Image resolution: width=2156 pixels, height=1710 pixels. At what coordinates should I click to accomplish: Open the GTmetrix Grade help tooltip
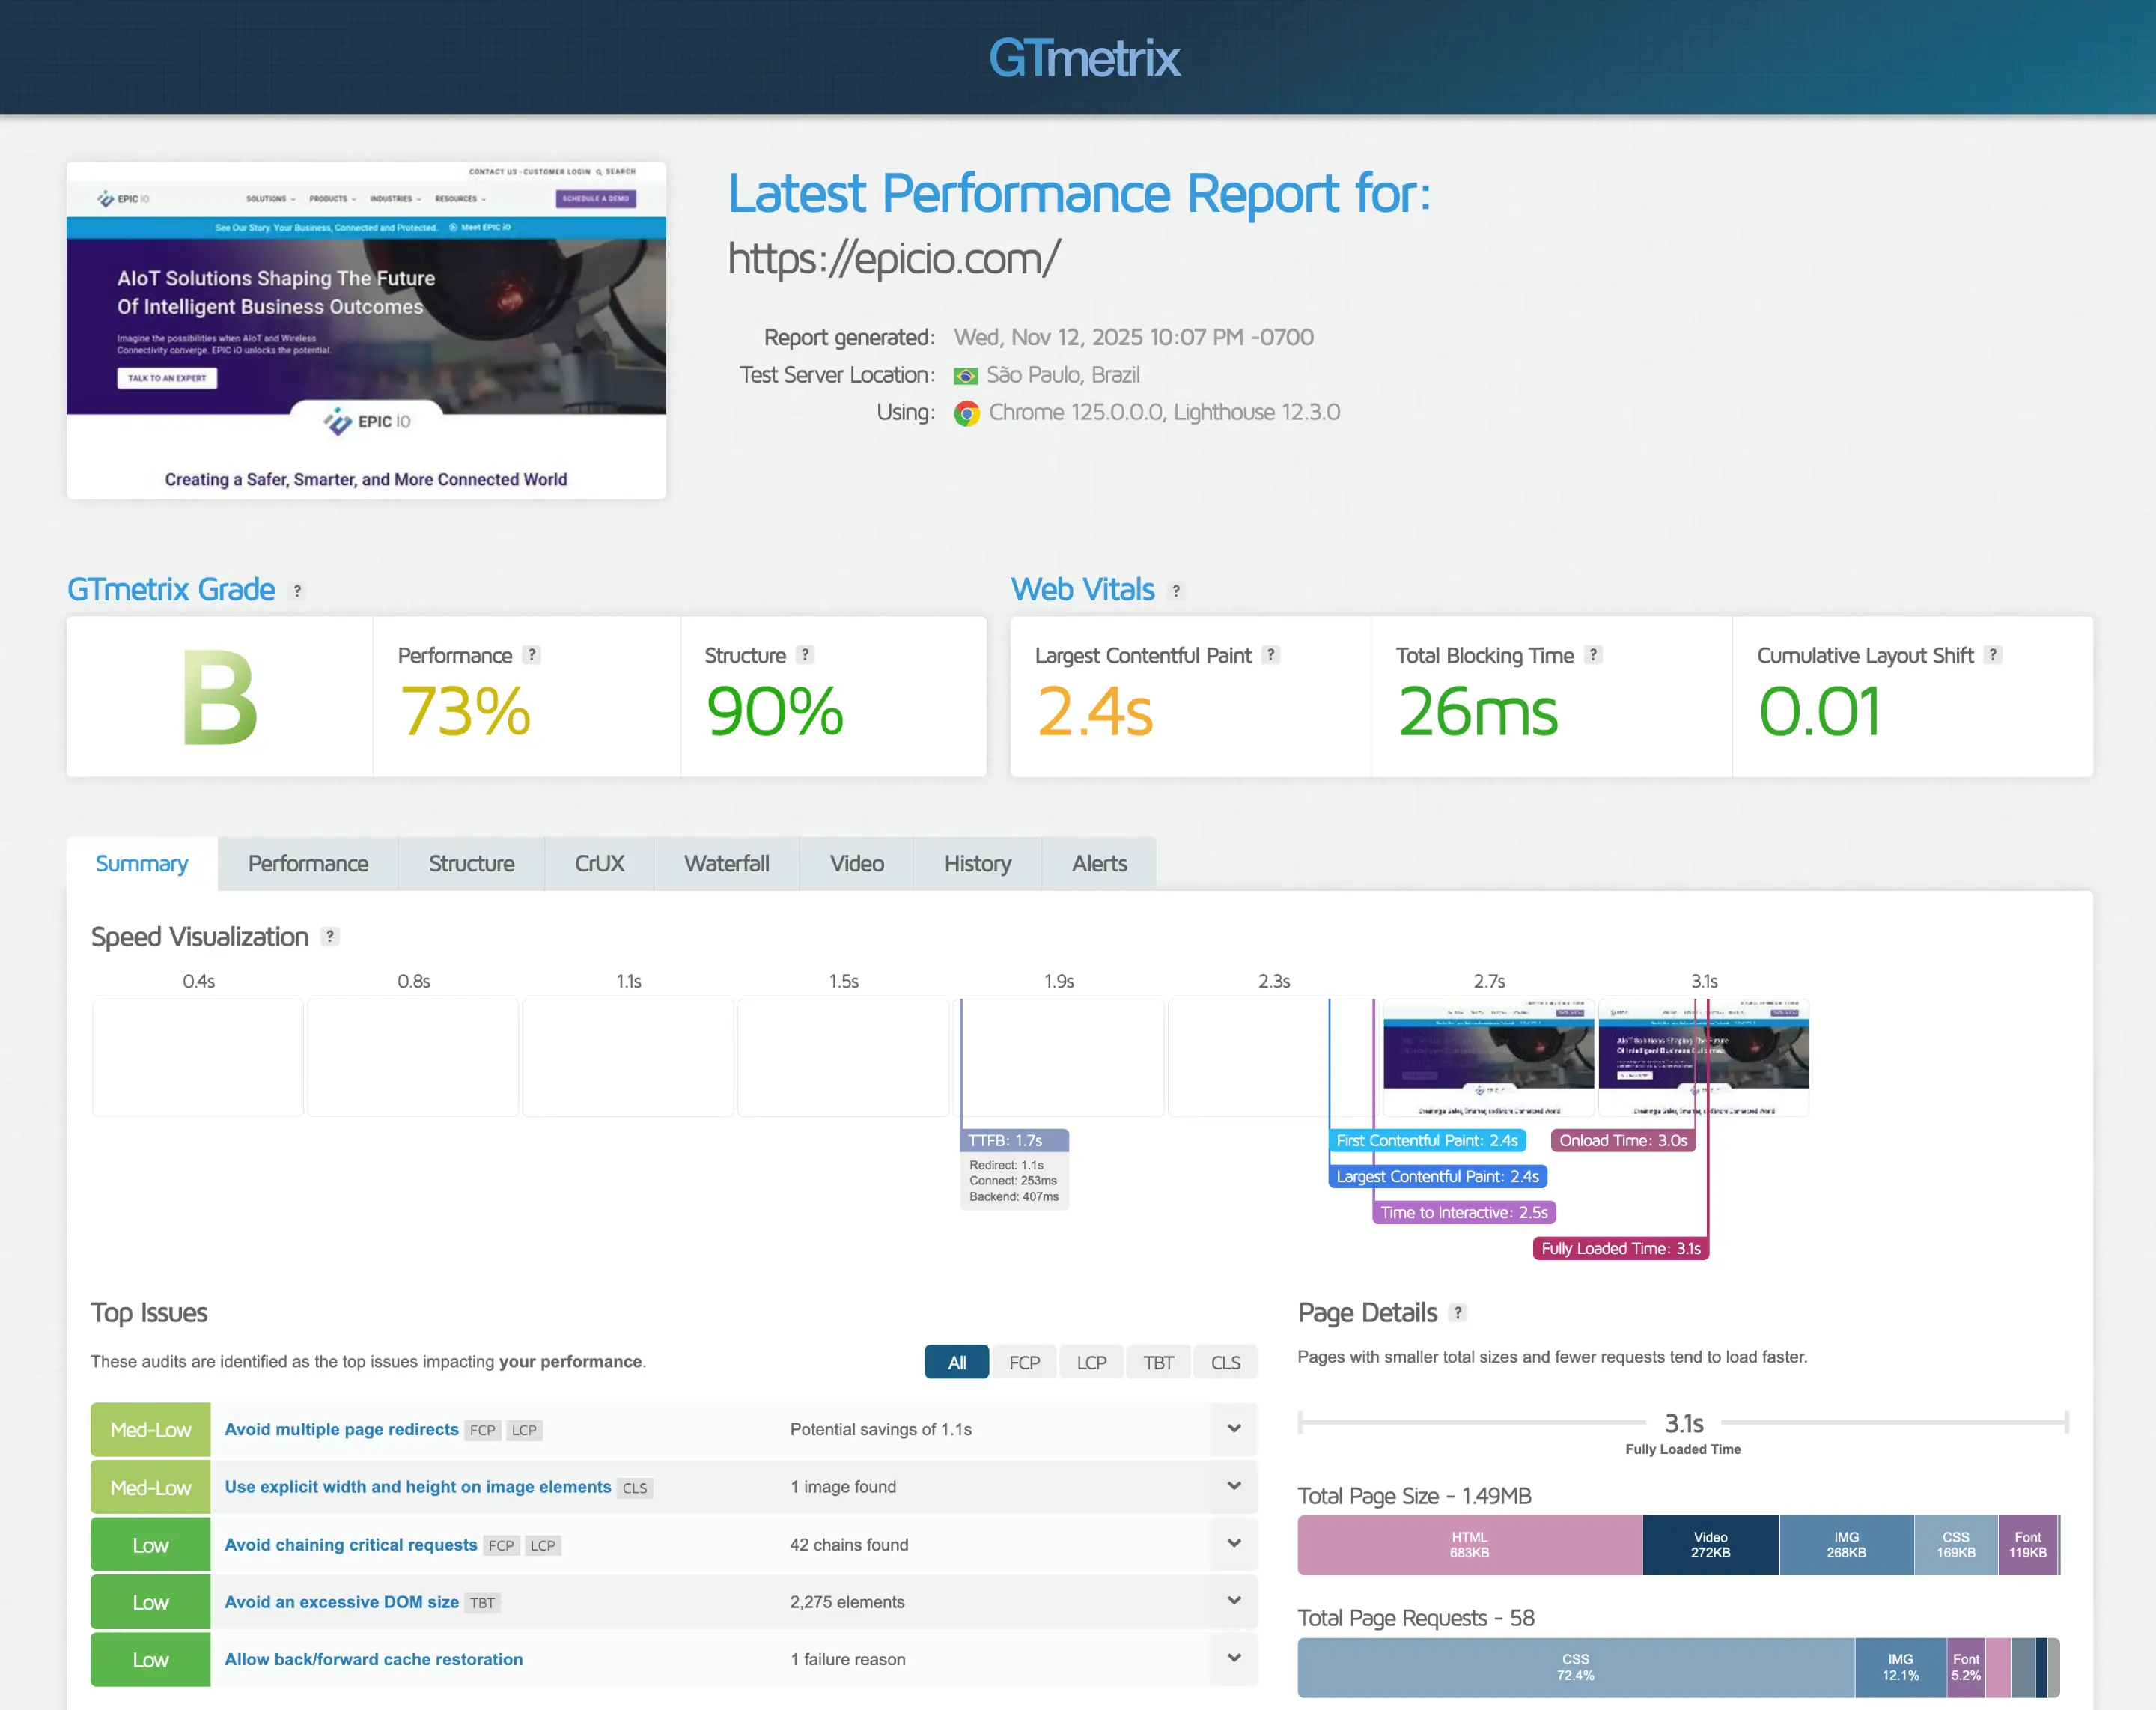[297, 591]
